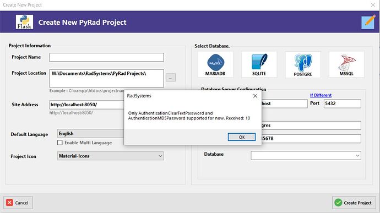Expand the Project Icon dropdown

[x=111, y=156]
